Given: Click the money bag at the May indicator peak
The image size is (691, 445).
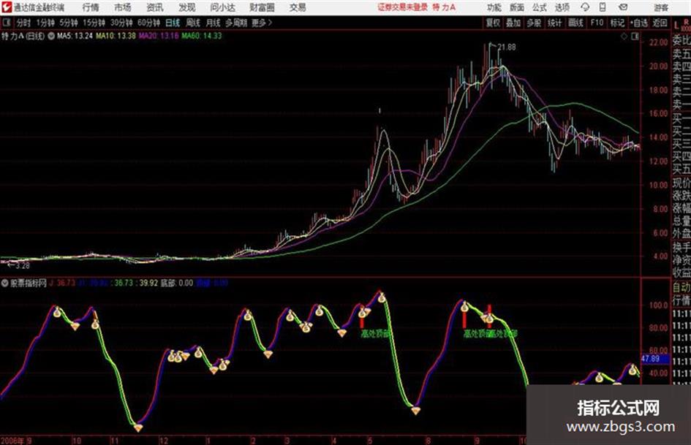Looking at the screenshot, I should [x=382, y=298].
